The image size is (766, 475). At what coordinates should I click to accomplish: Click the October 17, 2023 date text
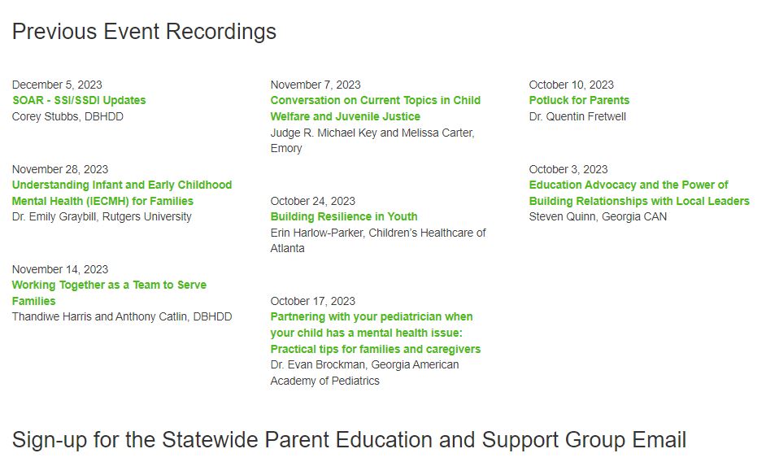(313, 301)
